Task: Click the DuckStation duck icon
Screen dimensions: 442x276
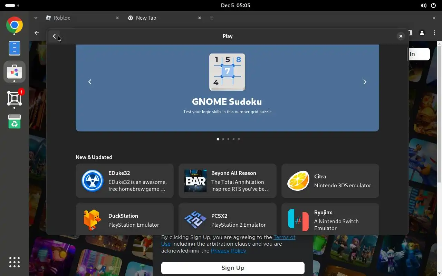Action: point(92,220)
